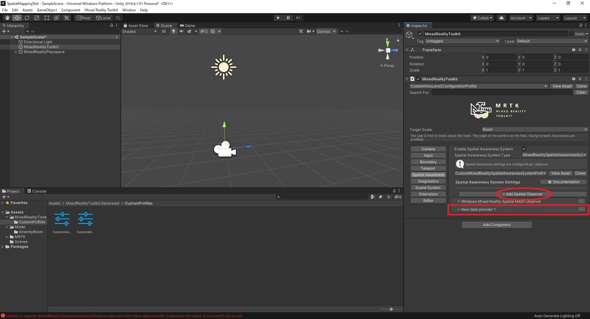Select the Rect tool in toolbar
Viewport: 590px width, 319px height.
click(46, 18)
